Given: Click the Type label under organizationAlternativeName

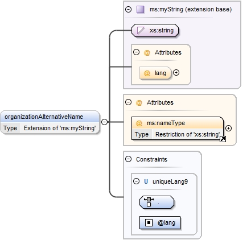Looking at the screenshot, I should point(10,128).
